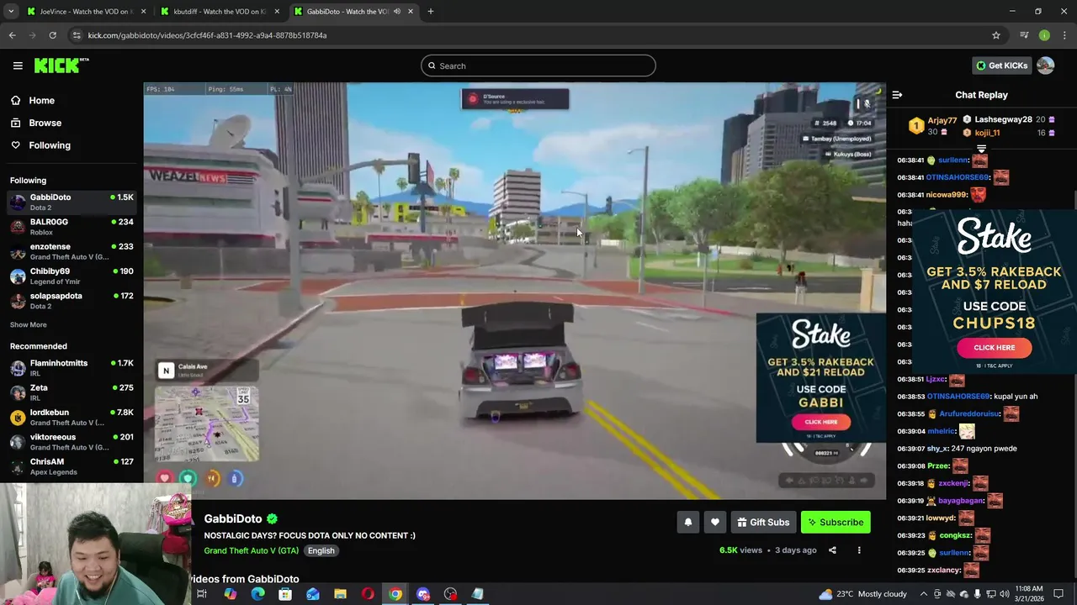This screenshot has width=1077, height=605.
Task: Open Grand Theft Auto V category link
Action: [x=251, y=550]
